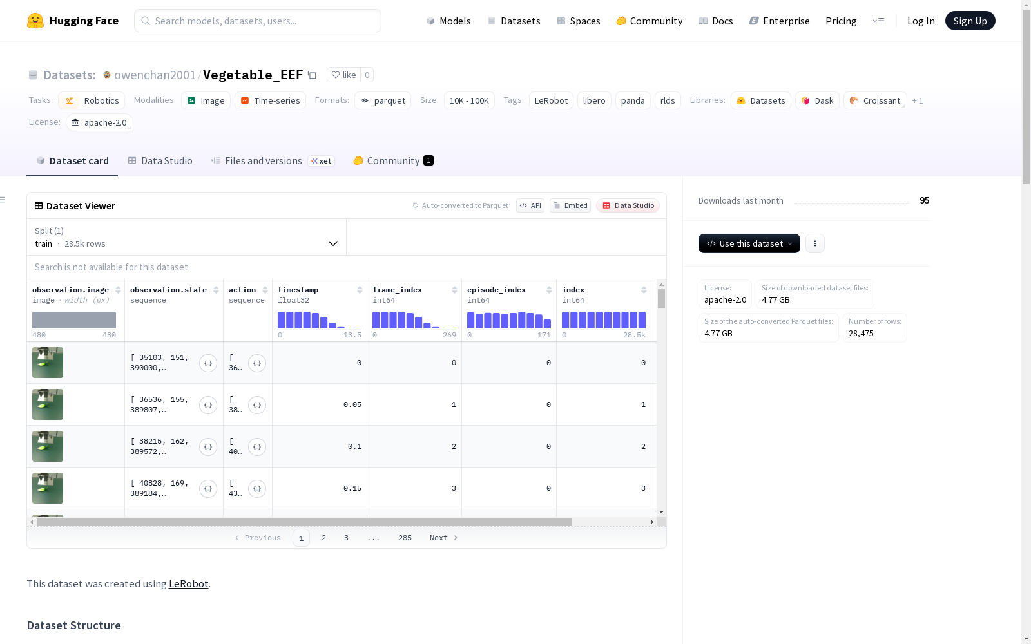Open the dataset Community tab
Viewport: 1031px width, 644px height.
point(393,161)
